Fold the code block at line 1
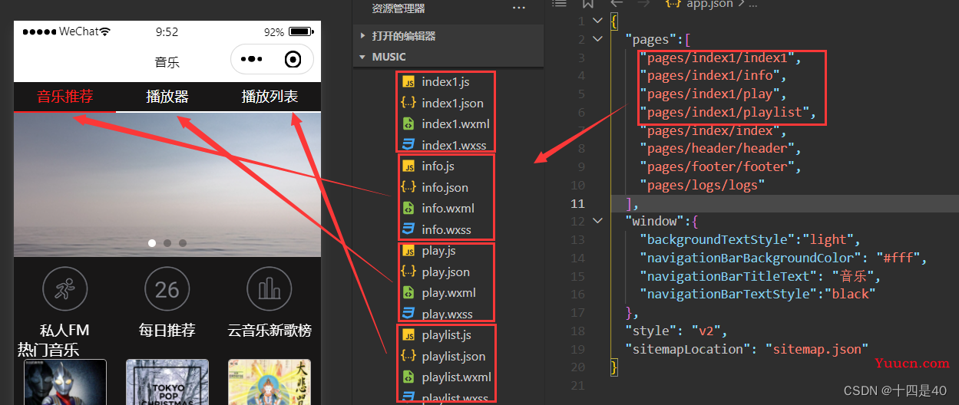 click(598, 21)
